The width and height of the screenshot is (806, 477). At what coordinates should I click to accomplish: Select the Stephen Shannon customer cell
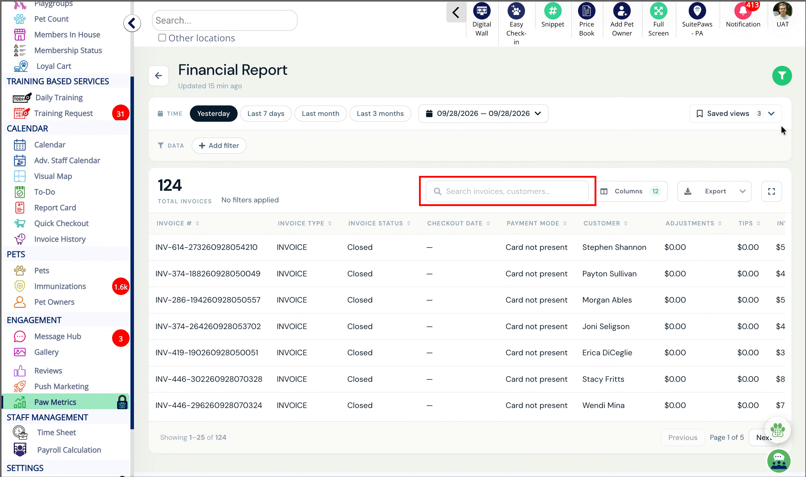tap(614, 247)
